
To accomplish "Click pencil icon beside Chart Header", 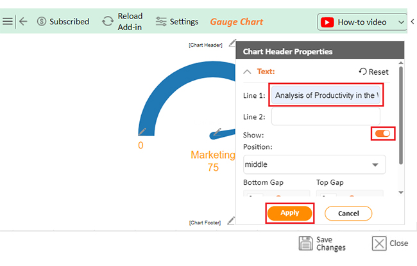I will (x=232, y=43).
